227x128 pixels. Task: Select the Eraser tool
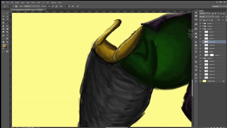click(3, 29)
